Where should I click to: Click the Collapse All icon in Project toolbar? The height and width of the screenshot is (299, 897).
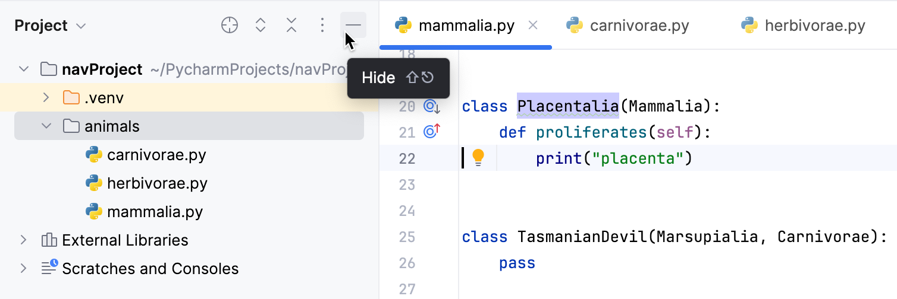[291, 25]
